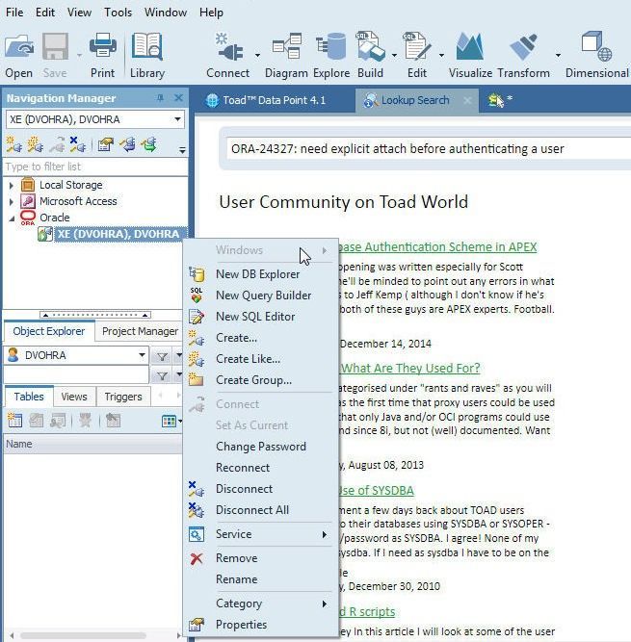Click the create-like connection icon in Navigation Manager
This screenshot has width=631, height=642.
point(36,144)
